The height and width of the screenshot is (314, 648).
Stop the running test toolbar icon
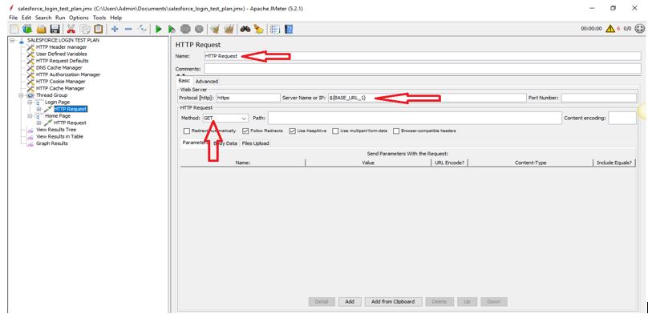[185, 29]
